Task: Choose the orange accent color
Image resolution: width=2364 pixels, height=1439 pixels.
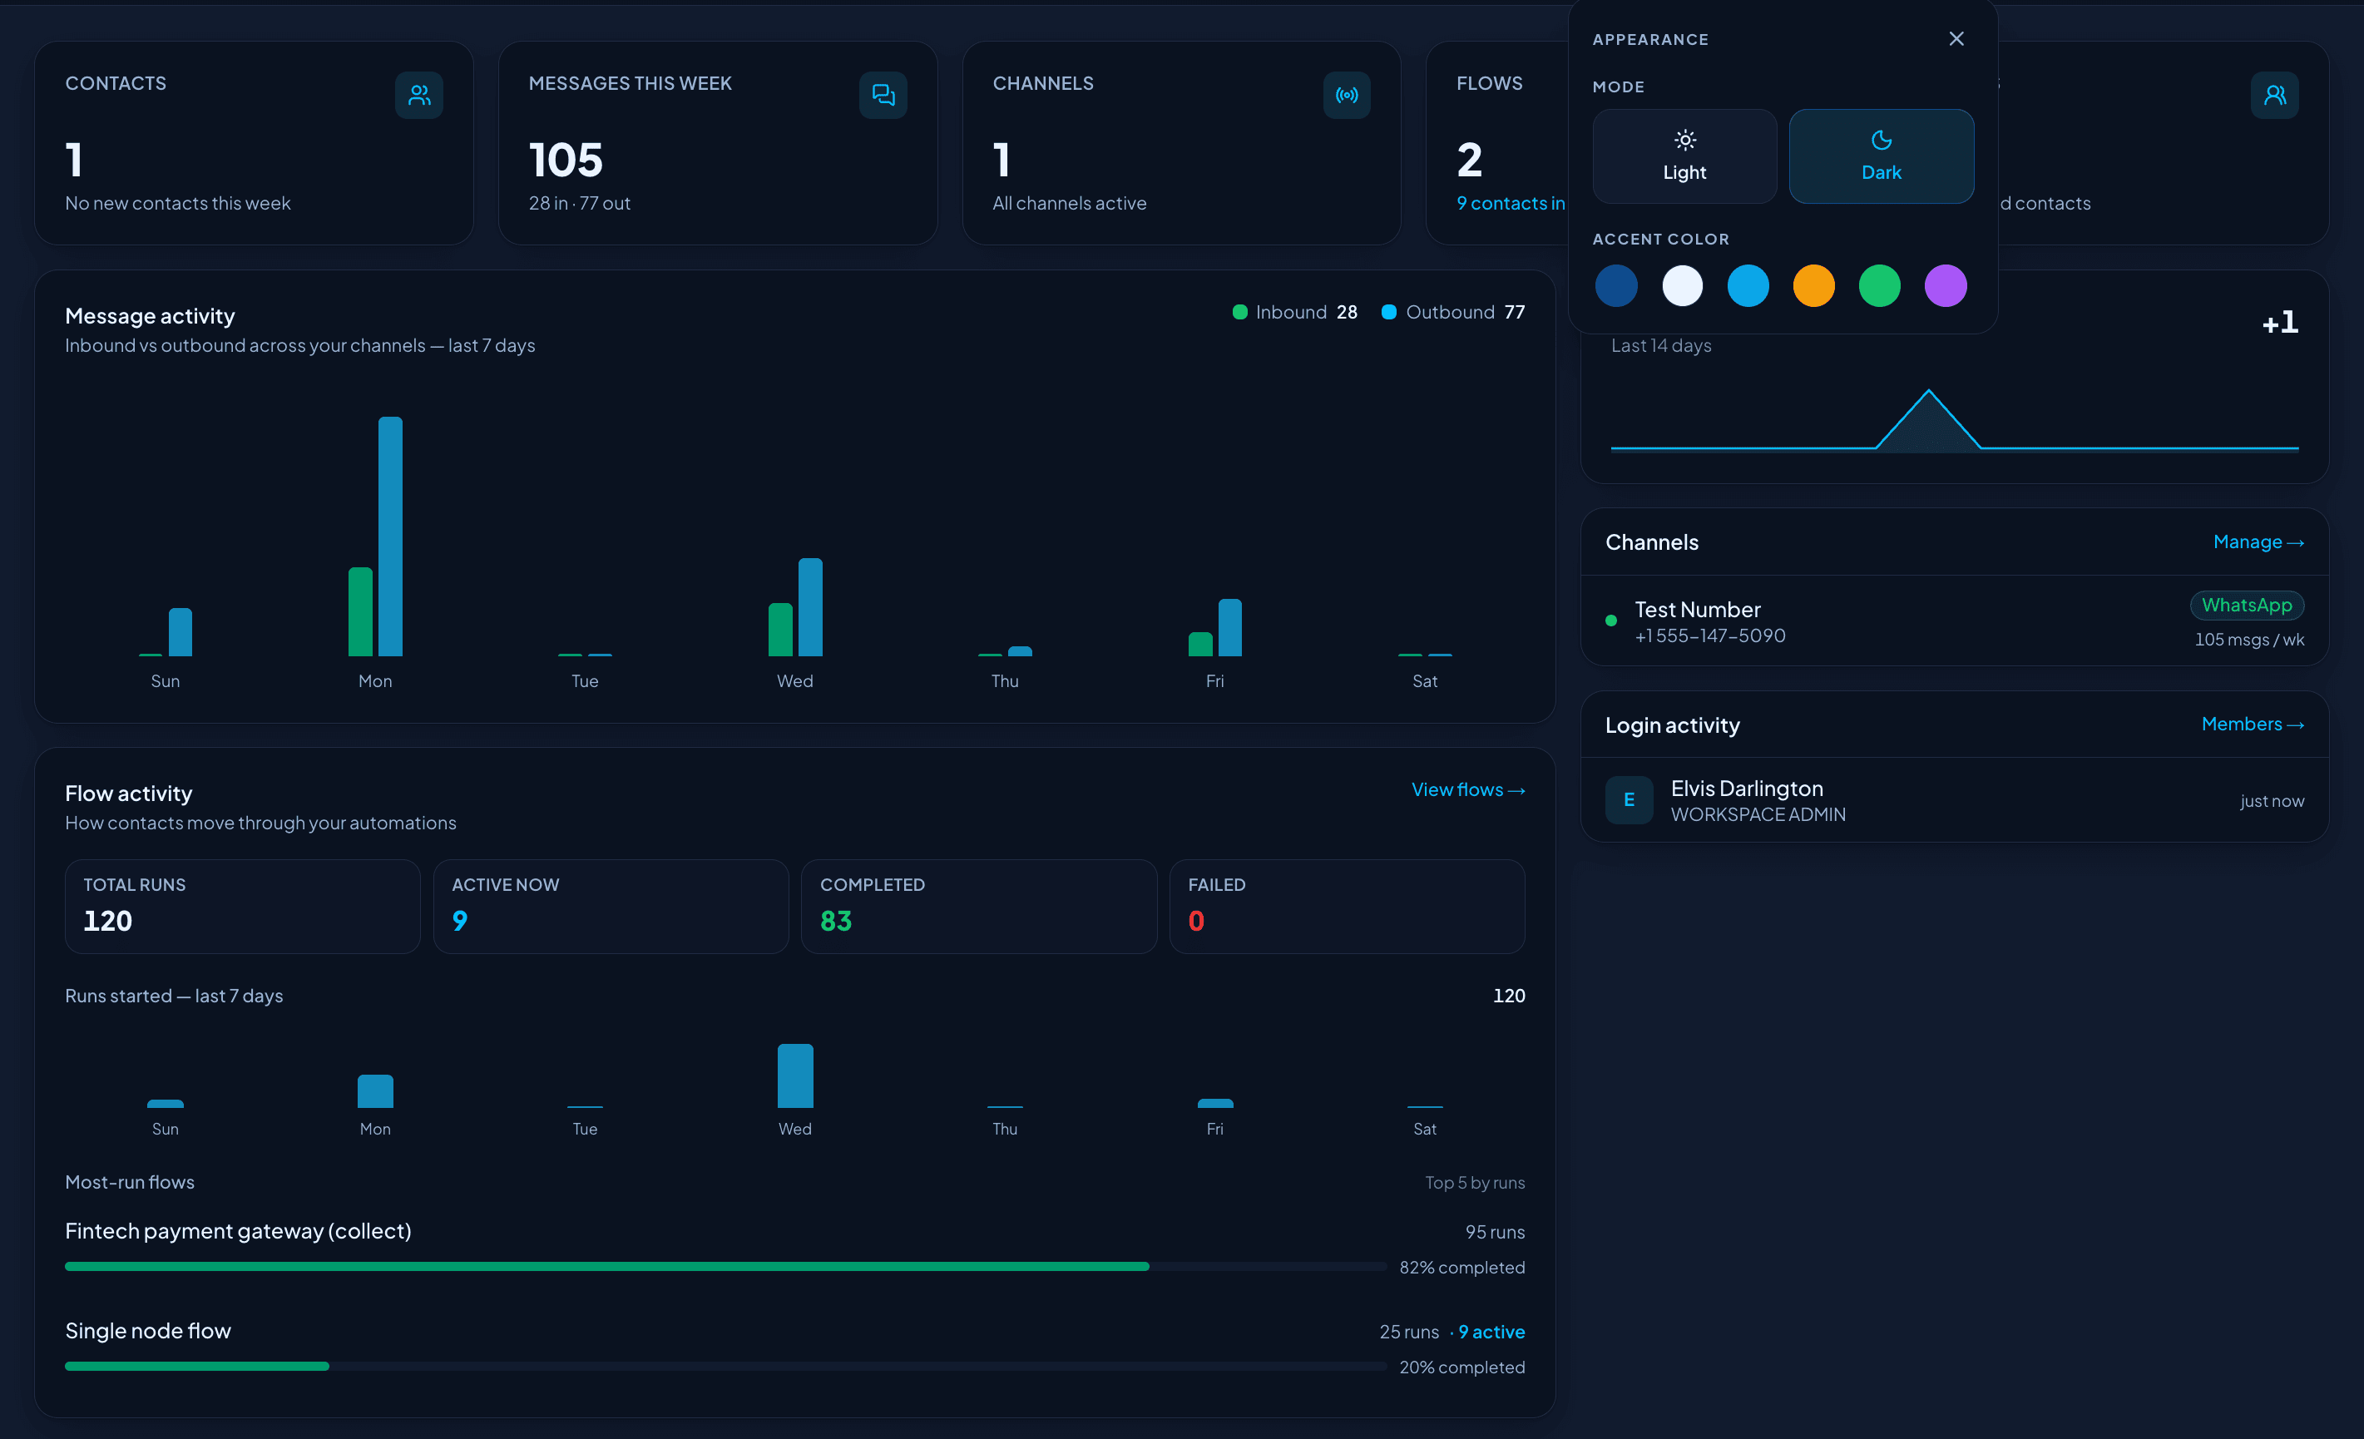Action: pos(1814,286)
